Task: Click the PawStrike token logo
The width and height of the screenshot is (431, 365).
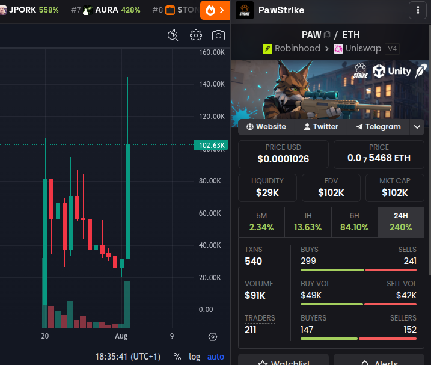Action: (x=245, y=10)
